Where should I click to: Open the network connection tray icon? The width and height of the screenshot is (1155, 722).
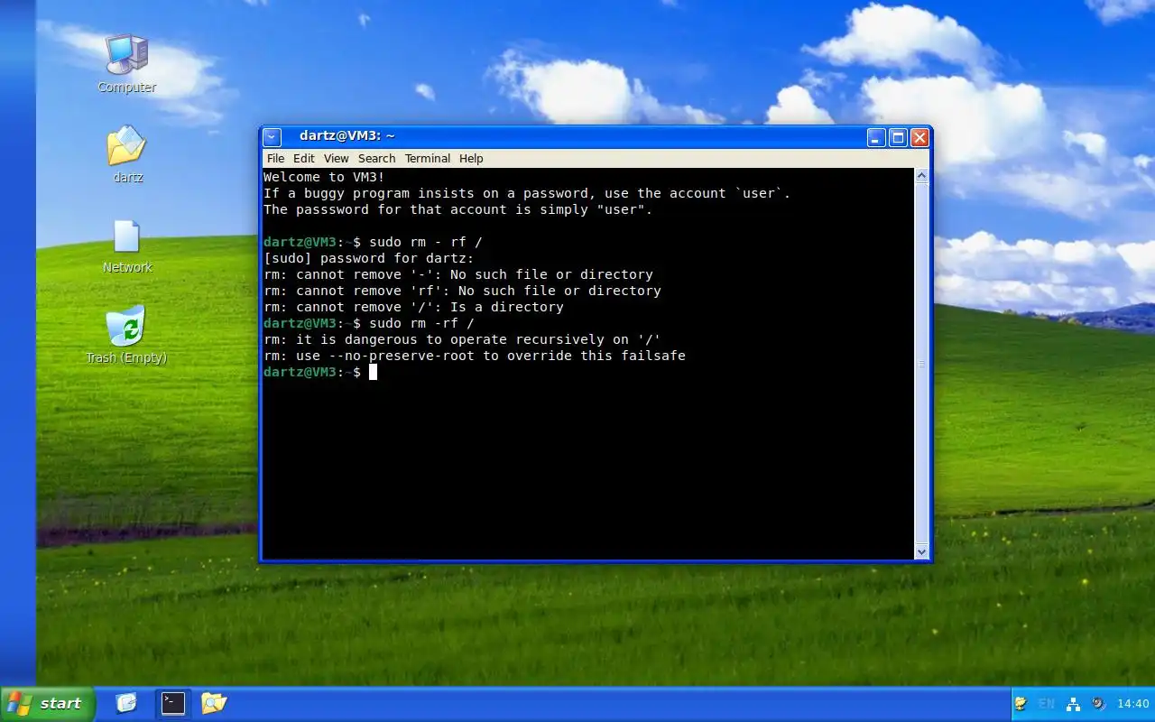1073,704
